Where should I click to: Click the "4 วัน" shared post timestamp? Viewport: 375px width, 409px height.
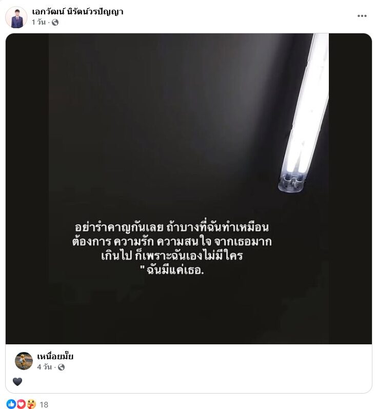point(44,367)
